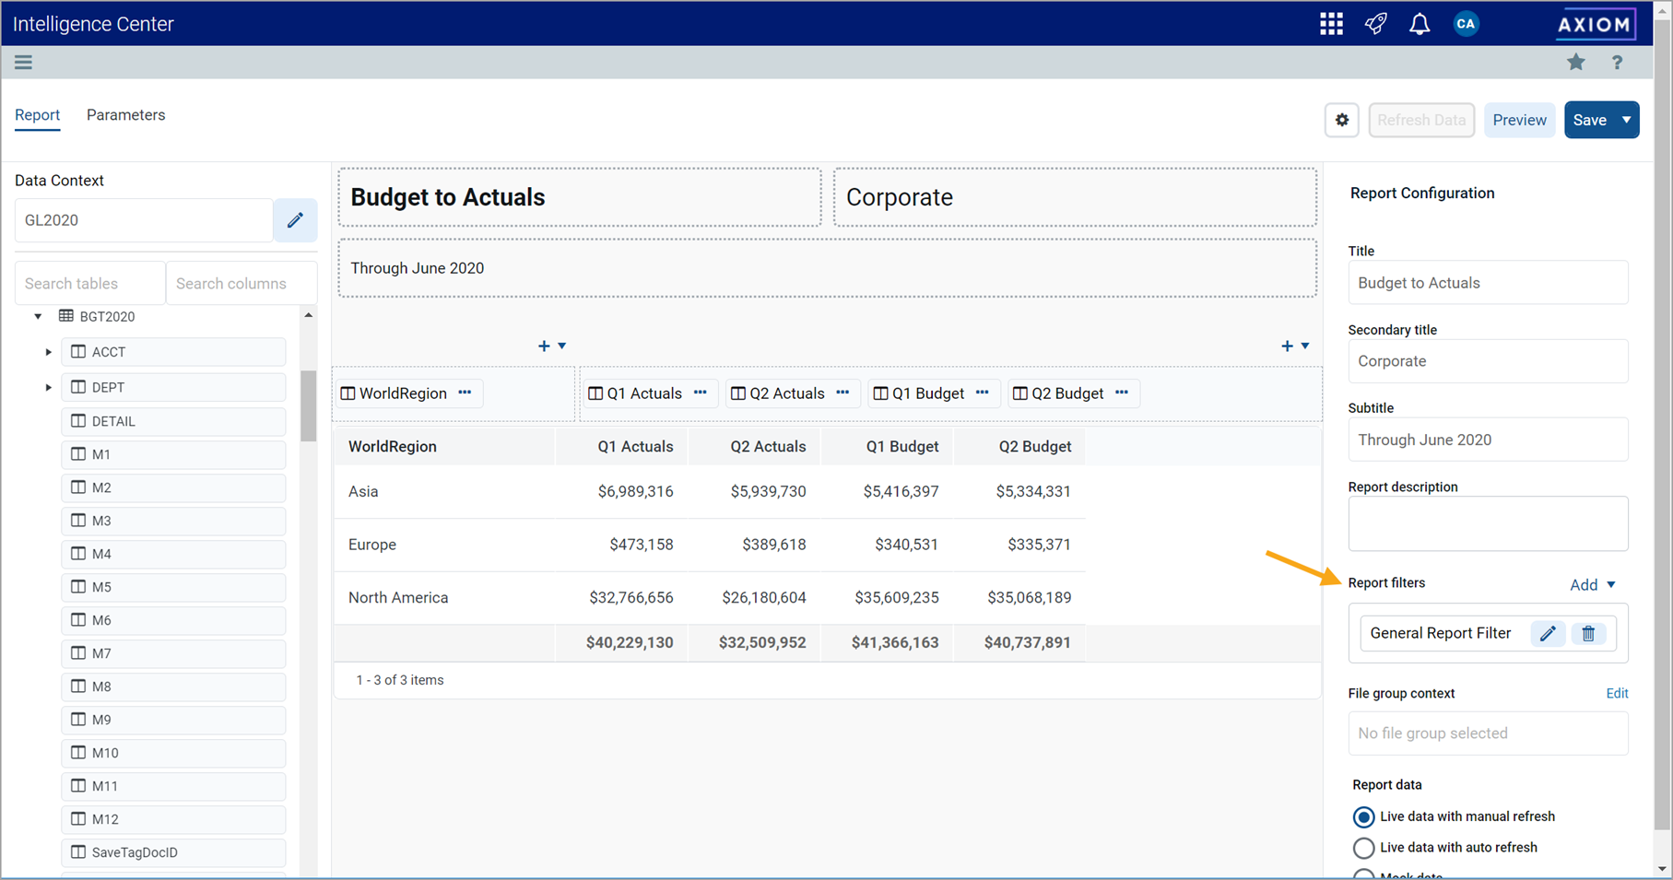
Task: Click the Refresh Data button
Action: (x=1421, y=120)
